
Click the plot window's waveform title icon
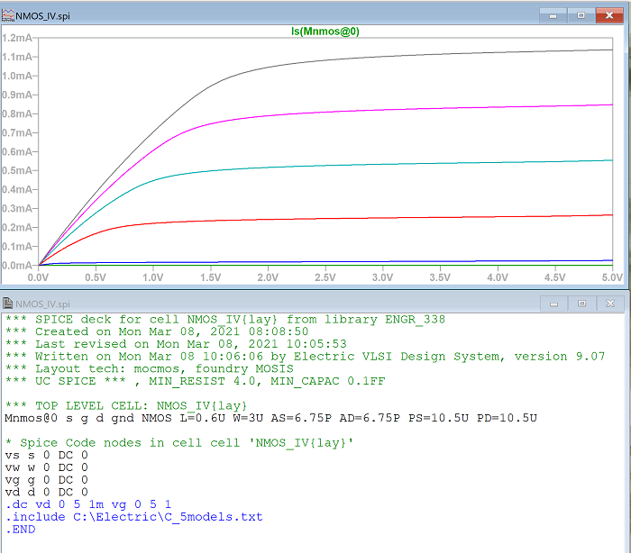pyautogui.click(x=8, y=15)
